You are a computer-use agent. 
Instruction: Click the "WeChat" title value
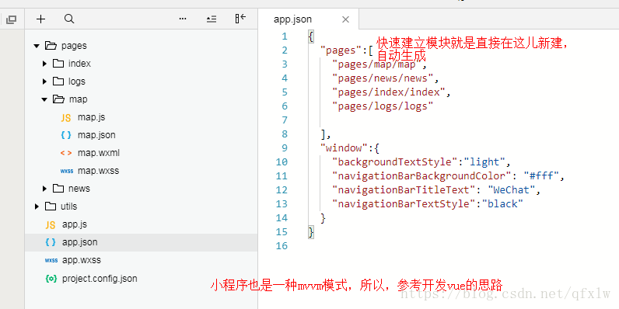(x=511, y=190)
